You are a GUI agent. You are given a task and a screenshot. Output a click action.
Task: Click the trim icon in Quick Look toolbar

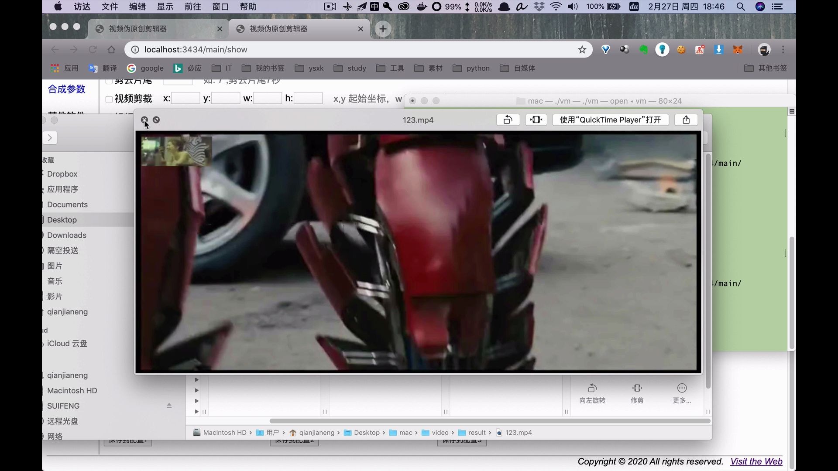[536, 120]
